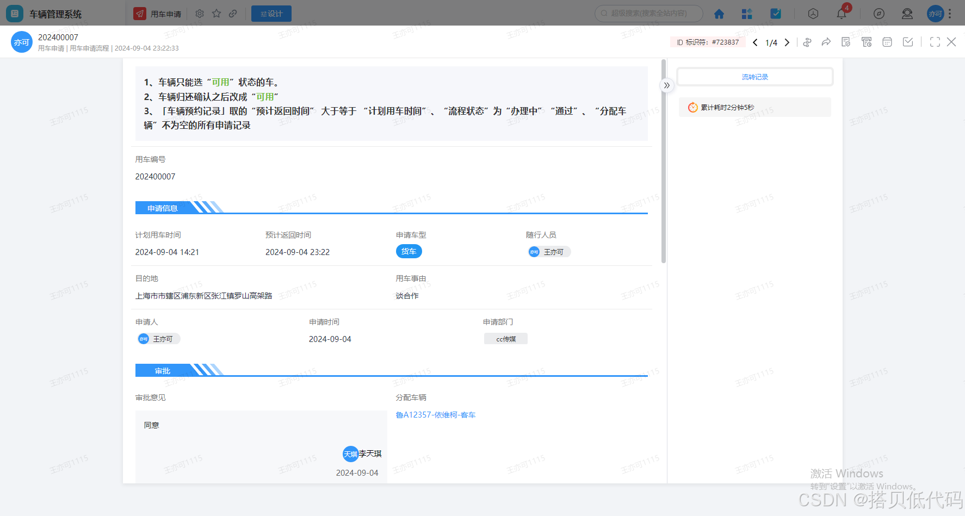The image size is (965, 516).
Task: Open the vertical three-dot more menu
Action: 950,14
